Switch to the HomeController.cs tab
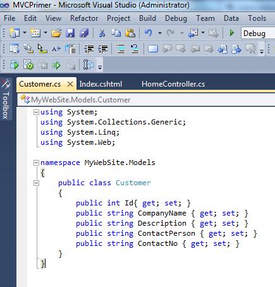Image resolution: width=275 pixels, height=287 pixels. tap(173, 84)
